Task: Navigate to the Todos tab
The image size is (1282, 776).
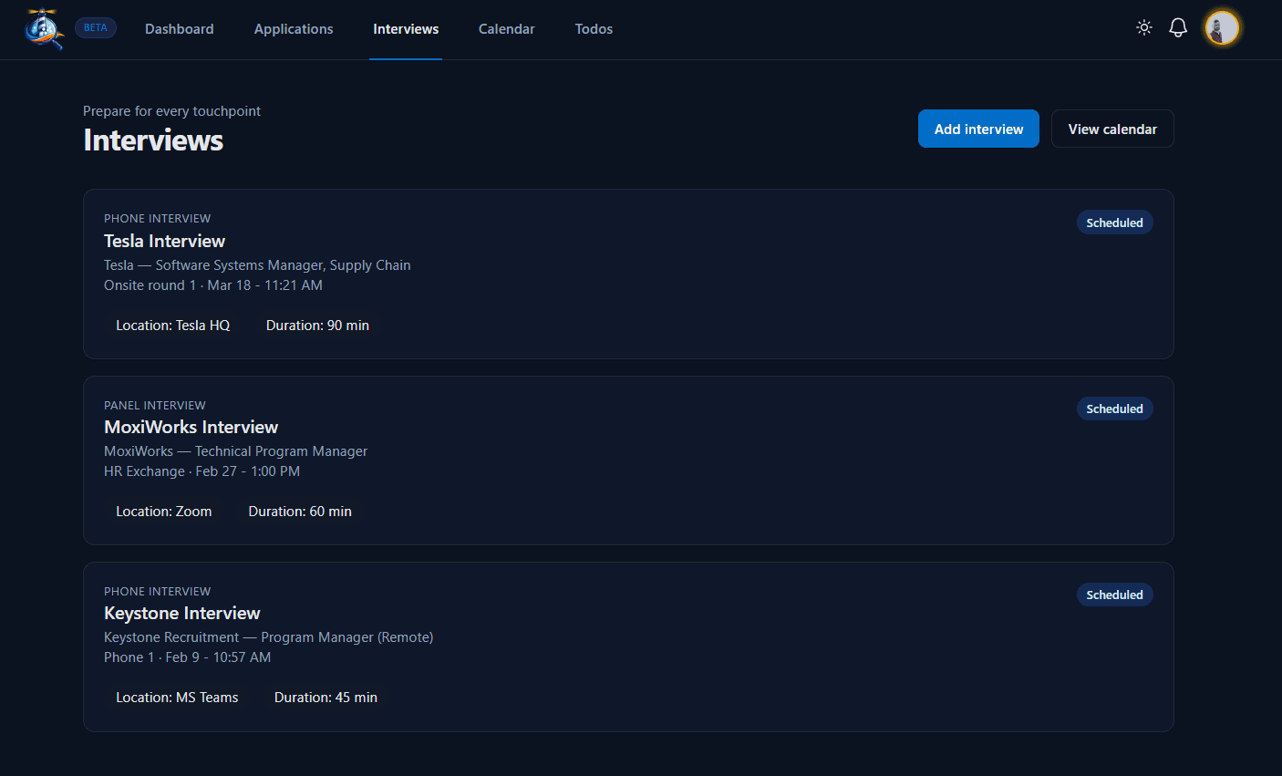Action: (x=594, y=29)
